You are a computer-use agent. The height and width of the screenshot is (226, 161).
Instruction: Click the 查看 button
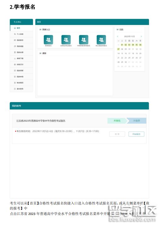(x=117, y=134)
